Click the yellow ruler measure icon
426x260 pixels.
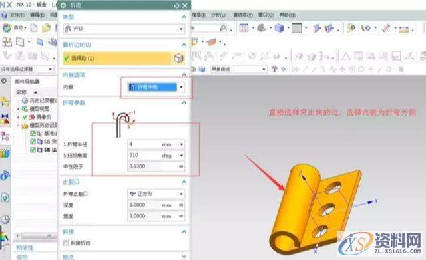403,28
